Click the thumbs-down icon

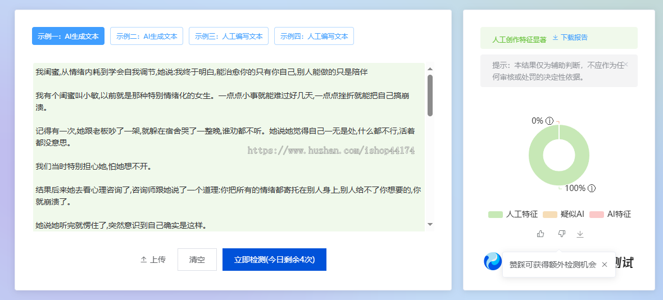[x=561, y=234]
